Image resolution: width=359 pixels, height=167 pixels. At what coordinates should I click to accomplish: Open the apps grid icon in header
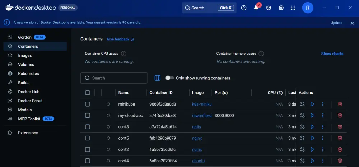(x=293, y=8)
